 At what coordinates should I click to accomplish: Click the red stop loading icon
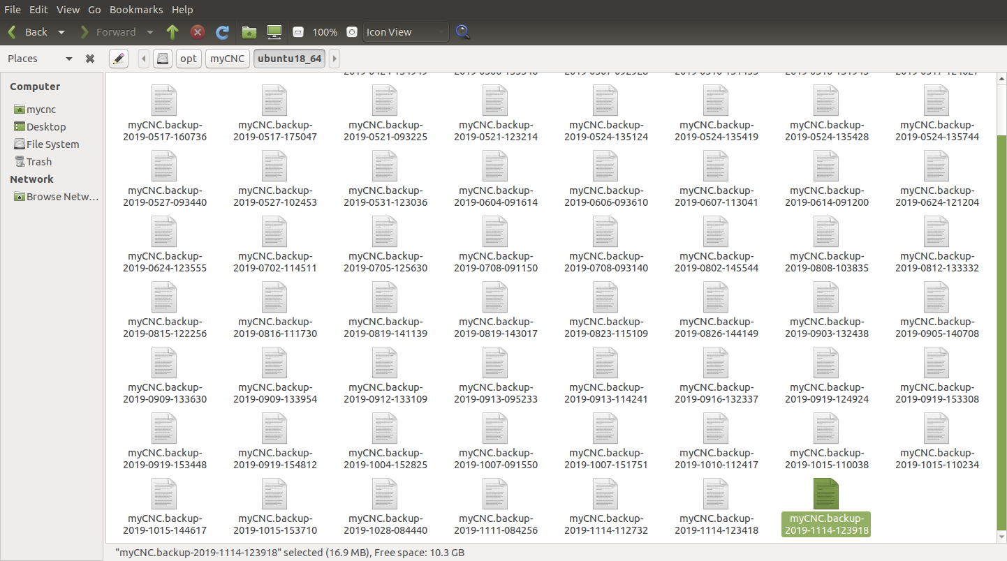pyautogui.click(x=198, y=32)
